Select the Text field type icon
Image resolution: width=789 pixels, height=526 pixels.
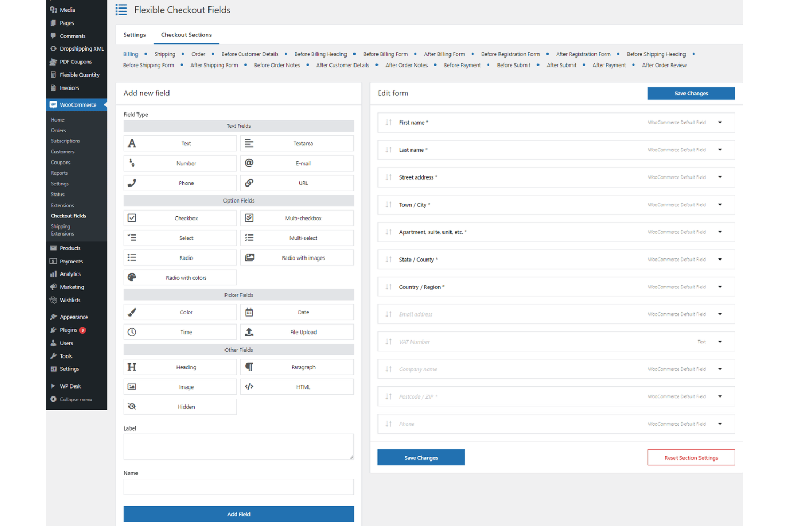click(x=132, y=143)
